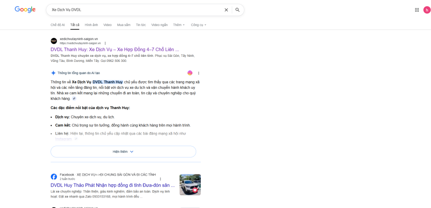
Task: Click the Facebook favicon of the result
Action: tap(54, 177)
